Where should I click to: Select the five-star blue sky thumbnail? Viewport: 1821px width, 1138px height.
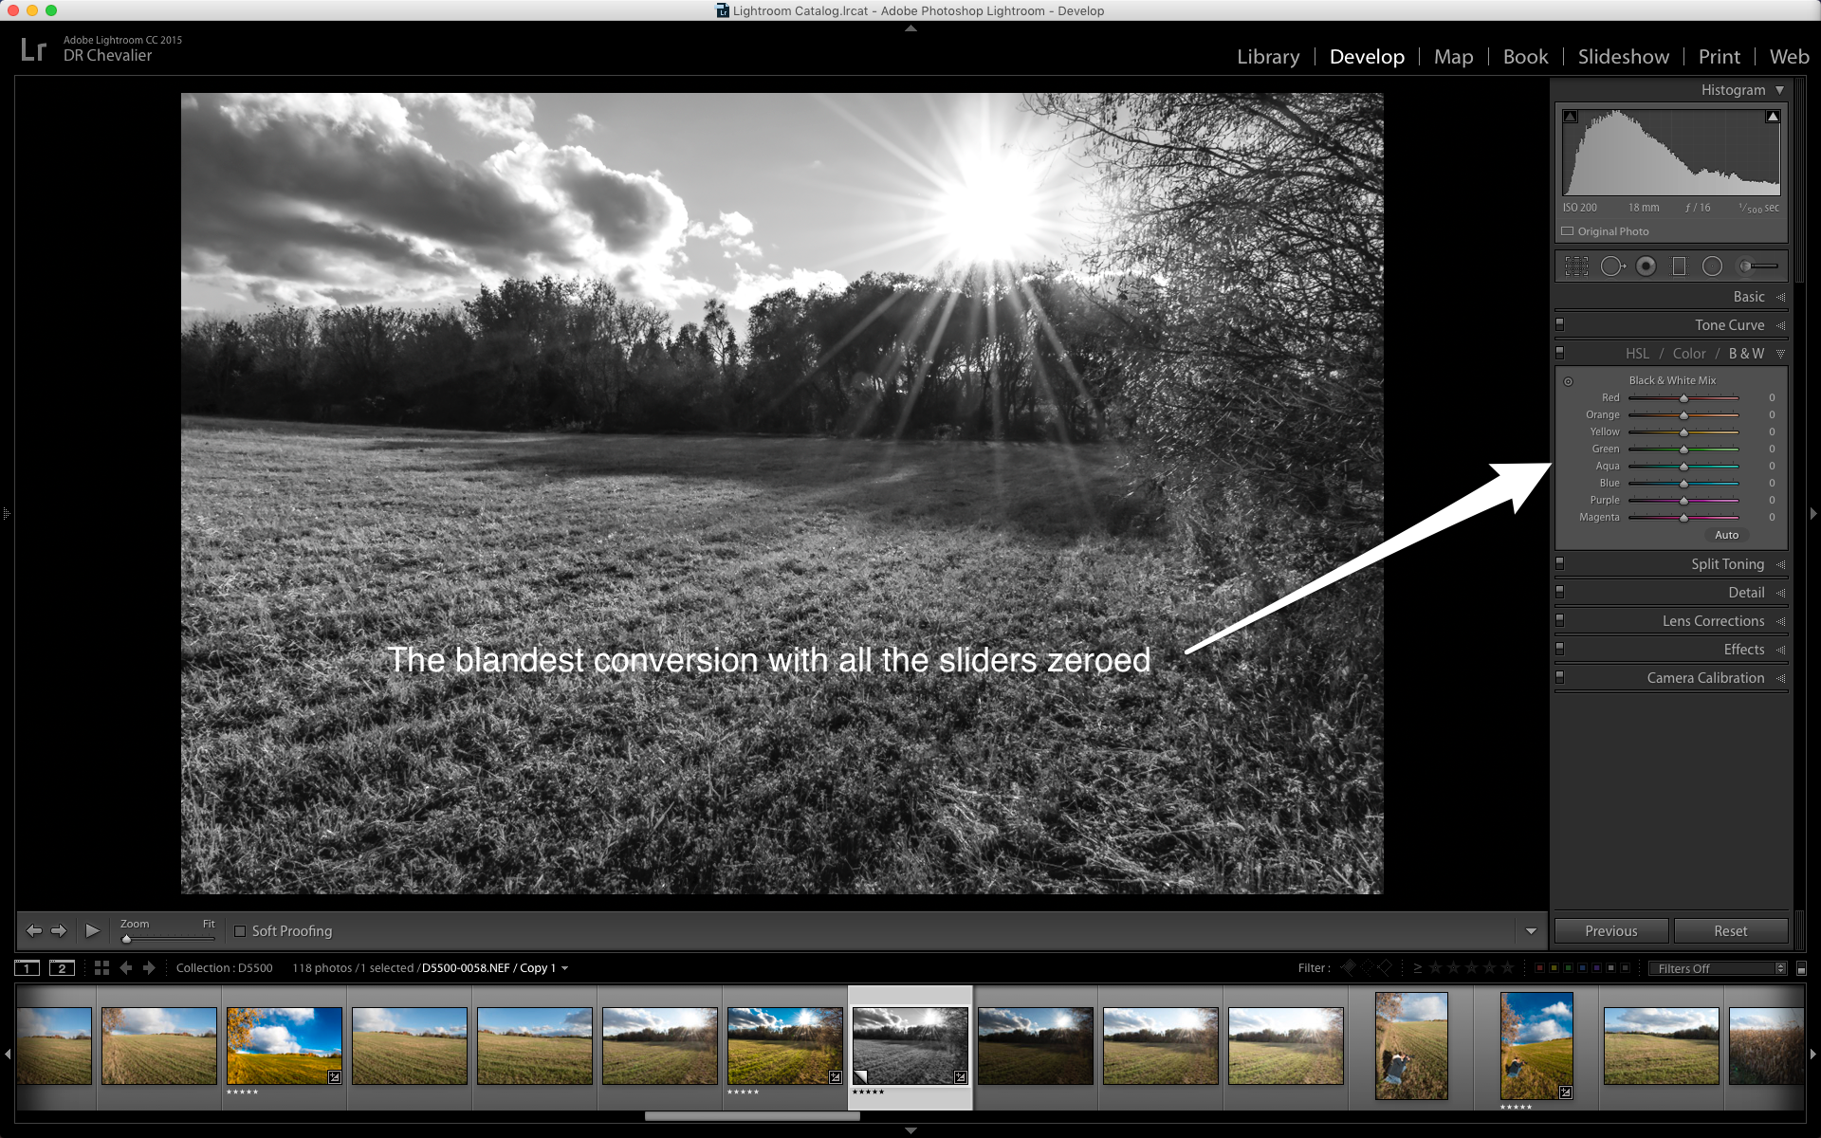tap(284, 1045)
